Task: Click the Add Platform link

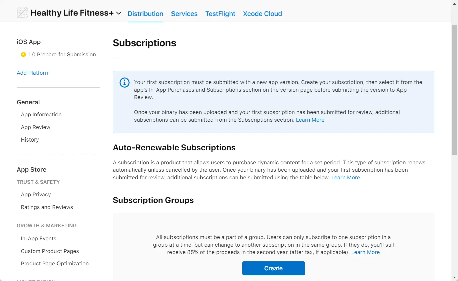Action: coord(33,73)
